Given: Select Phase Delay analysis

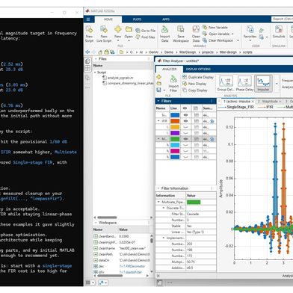Looking at the screenshot, I should [244, 84].
